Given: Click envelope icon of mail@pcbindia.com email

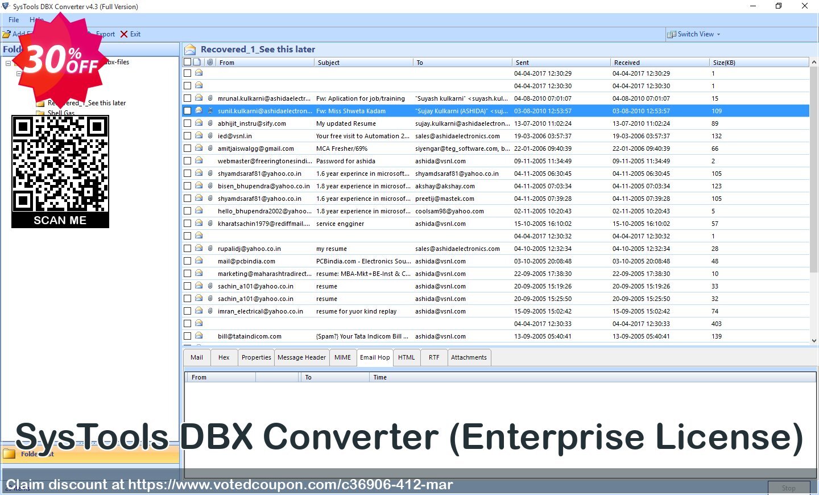Looking at the screenshot, I should click(198, 261).
